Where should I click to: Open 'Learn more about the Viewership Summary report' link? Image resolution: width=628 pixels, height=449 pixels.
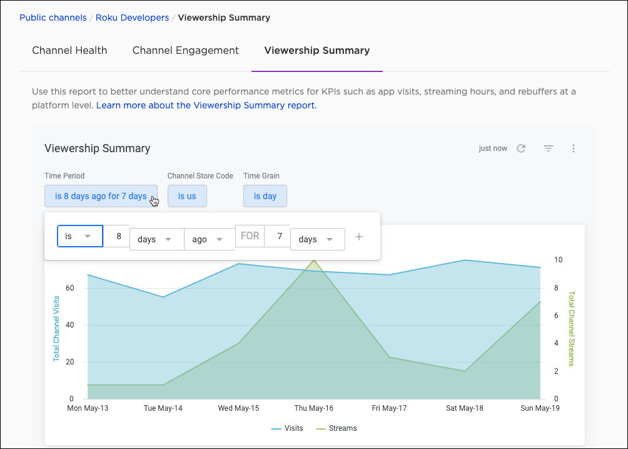pyautogui.click(x=206, y=105)
